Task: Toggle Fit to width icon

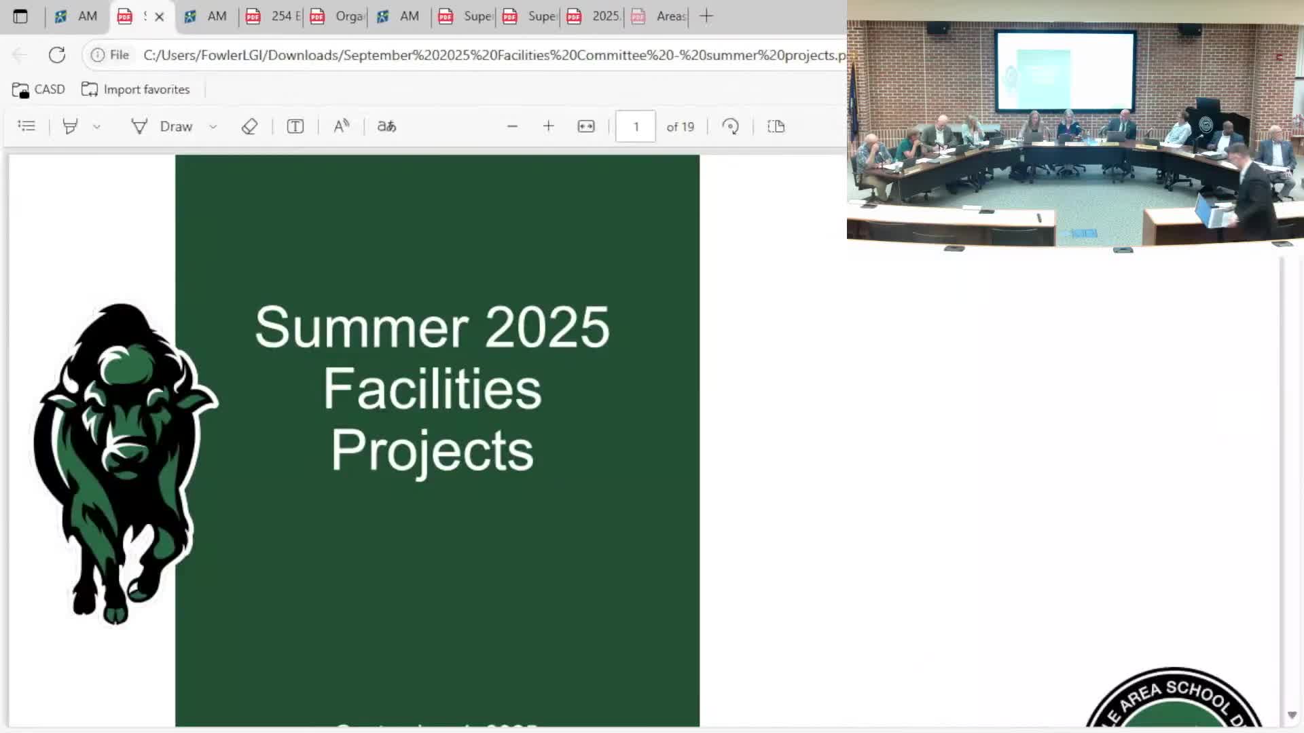Action: [x=586, y=126]
